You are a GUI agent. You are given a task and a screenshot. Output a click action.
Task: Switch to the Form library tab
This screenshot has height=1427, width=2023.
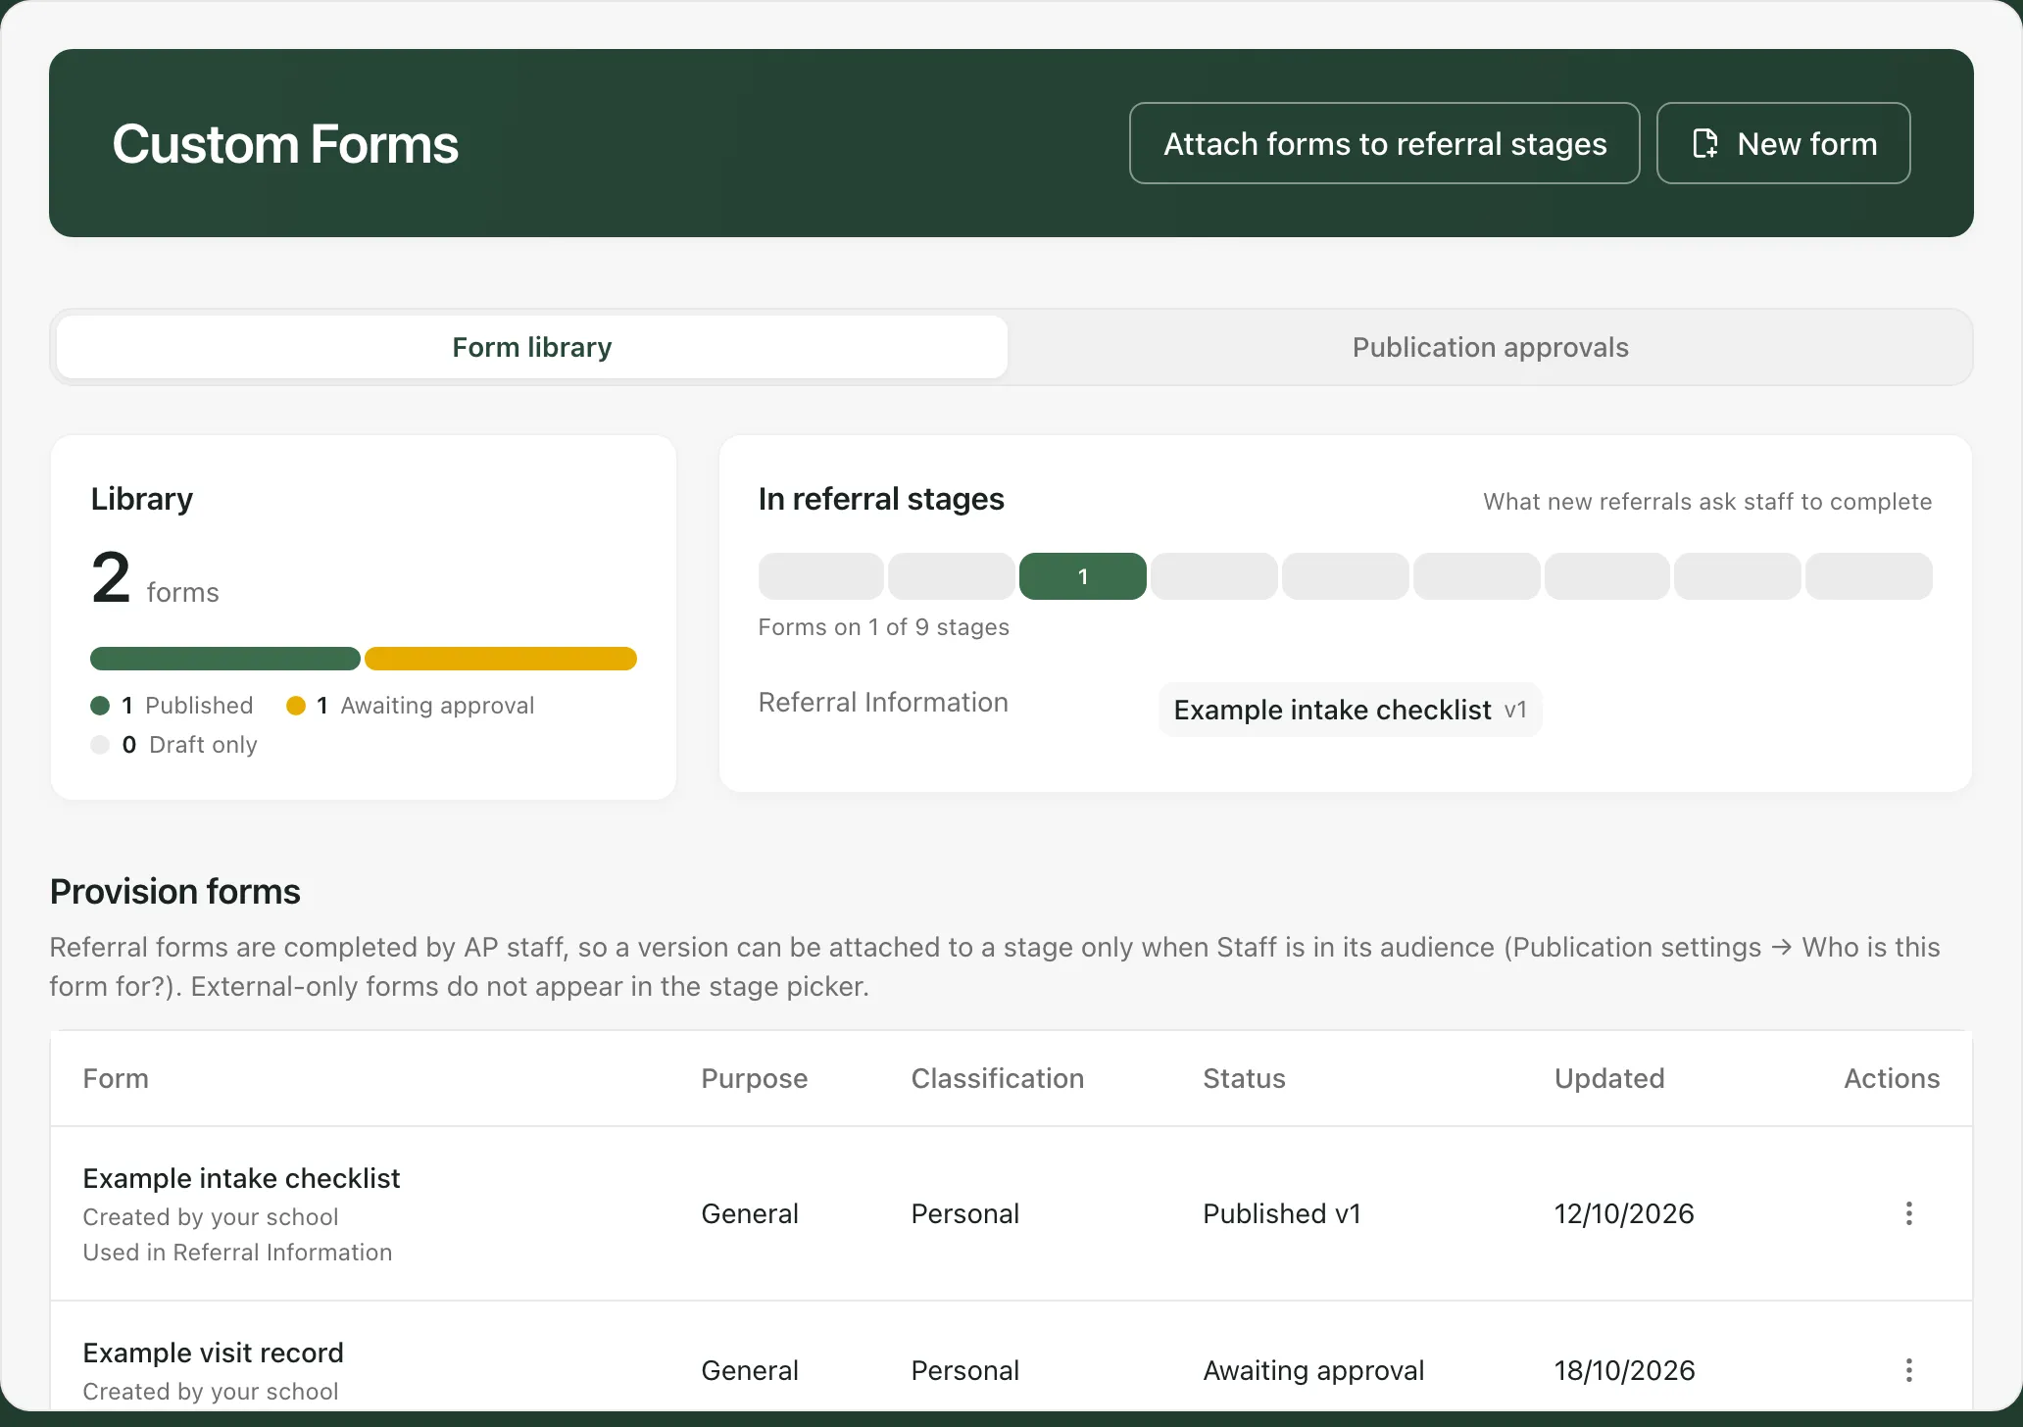coord(532,347)
